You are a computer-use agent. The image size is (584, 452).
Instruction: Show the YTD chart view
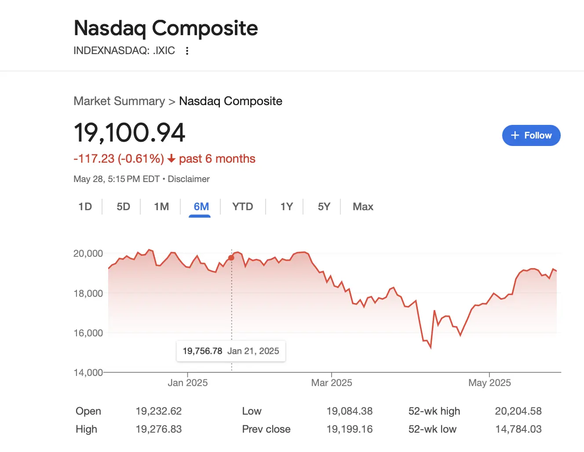pyautogui.click(x=242, y=207)
